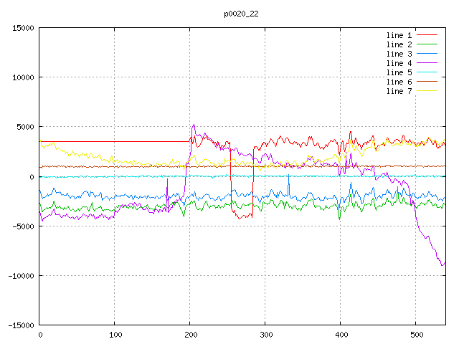
Task: Click the 15000 y-axis tick label
Action: pyautogui.click(x=22, y=28)
